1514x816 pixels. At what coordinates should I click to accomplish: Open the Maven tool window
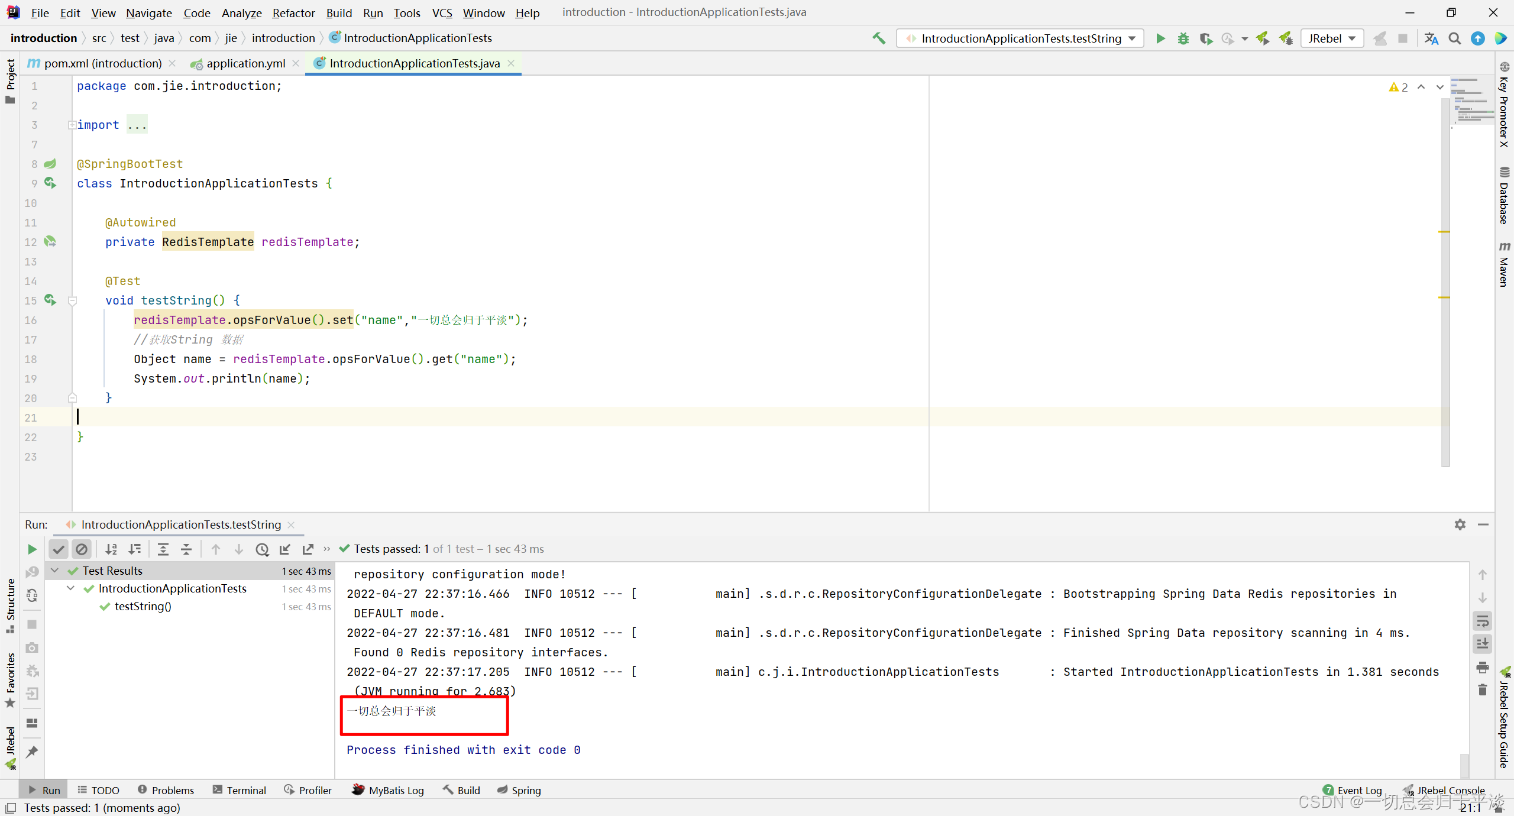point(1505,266)
